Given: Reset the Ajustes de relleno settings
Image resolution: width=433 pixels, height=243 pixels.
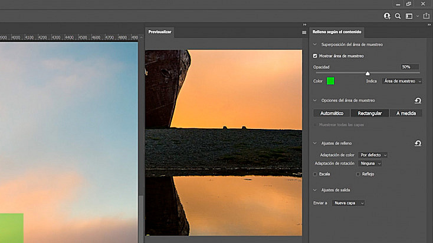Looking at the screenshot, I should point(418,143).
